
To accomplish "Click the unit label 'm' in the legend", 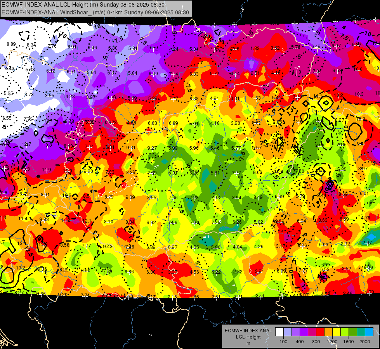I will (248, 343).
